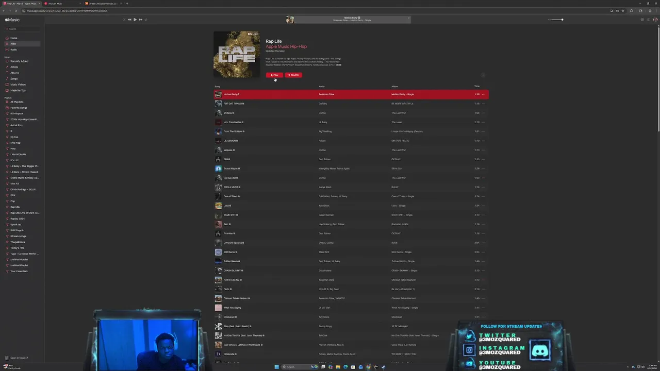Screen dimensions: 660x371
Task: Open the lyrics icon in Apple Music toolbar
Action: [642, 20]
